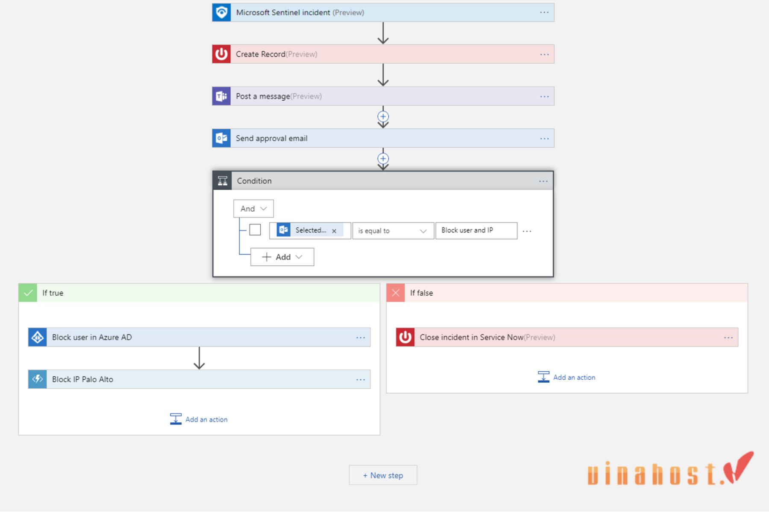Open ellipsis menu on Send approval email
Screen dimensions: 769x512
click(x=544, y=139)
